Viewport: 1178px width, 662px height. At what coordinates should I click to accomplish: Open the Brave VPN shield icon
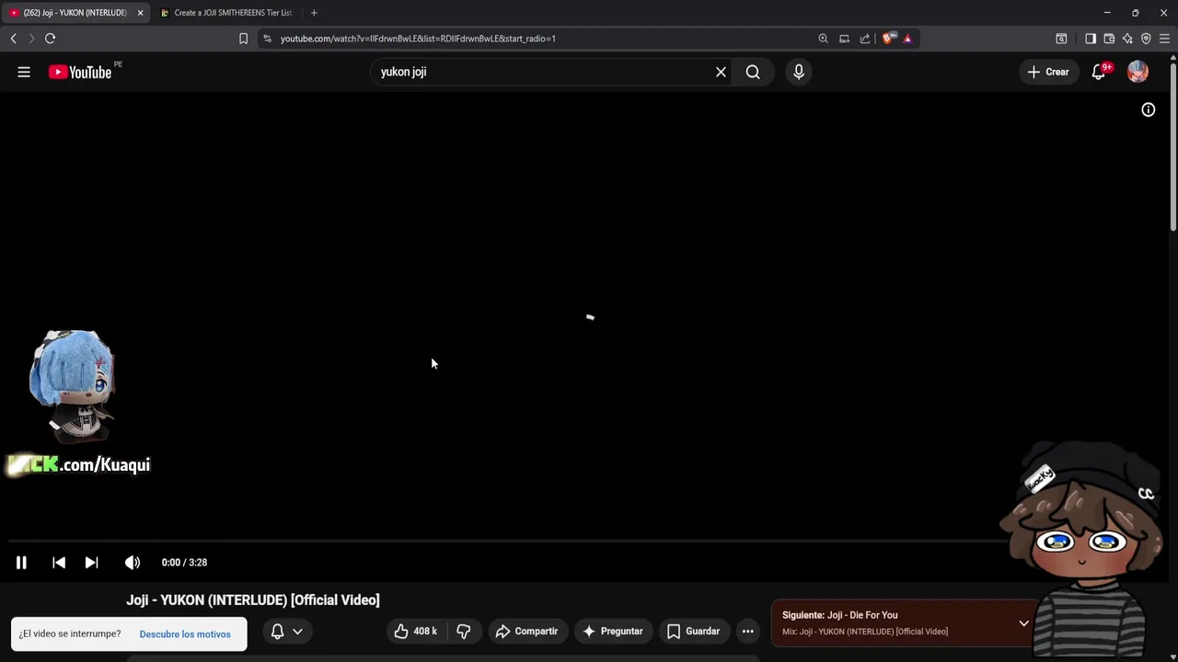click(1146, 39)
